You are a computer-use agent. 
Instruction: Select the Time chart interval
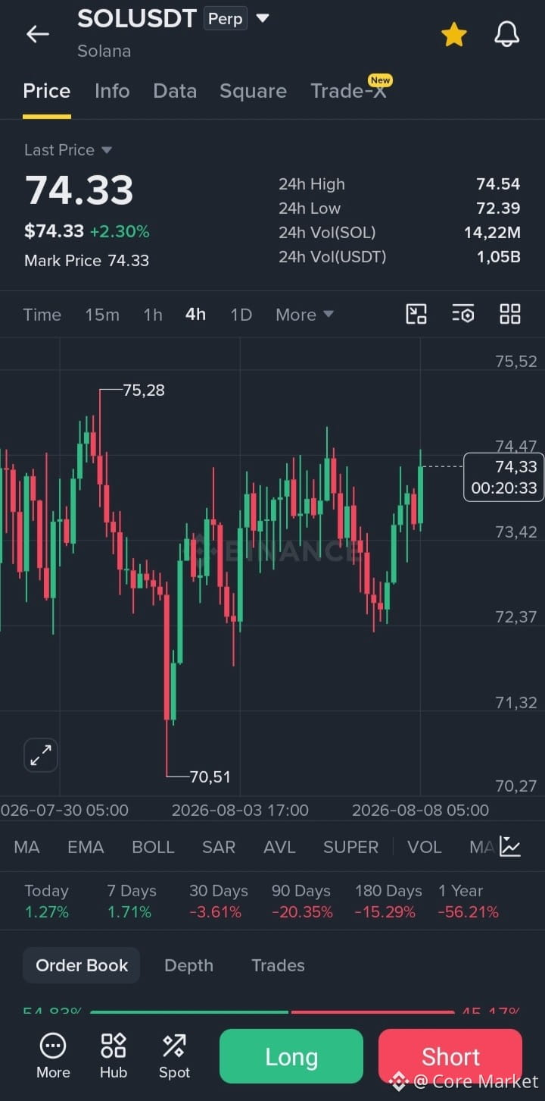[x=42, y=315]
